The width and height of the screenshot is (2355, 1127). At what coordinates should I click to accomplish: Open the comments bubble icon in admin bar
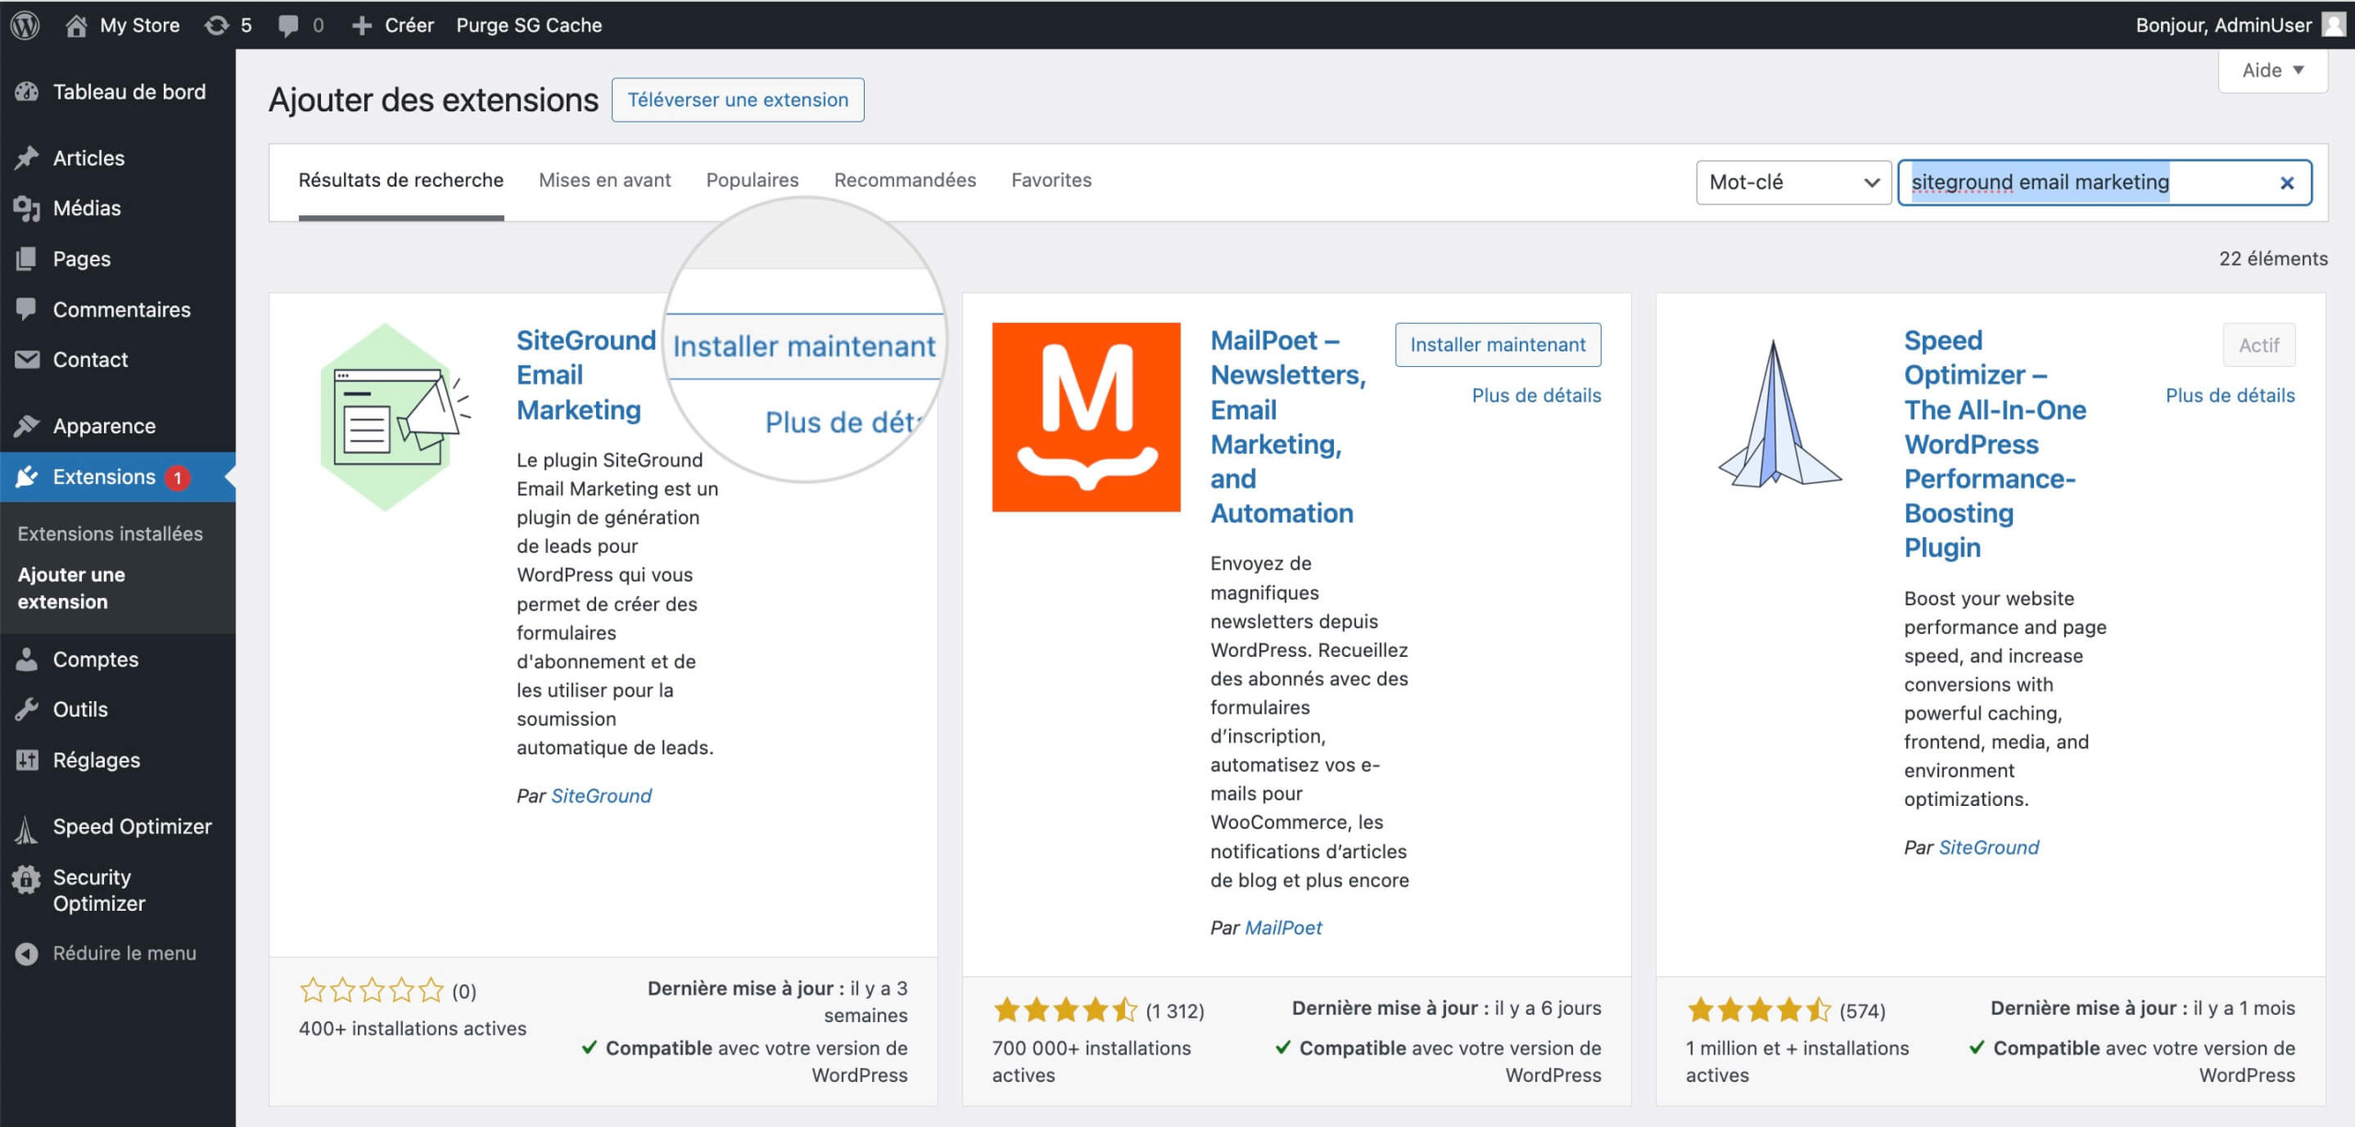pos(288,26)
